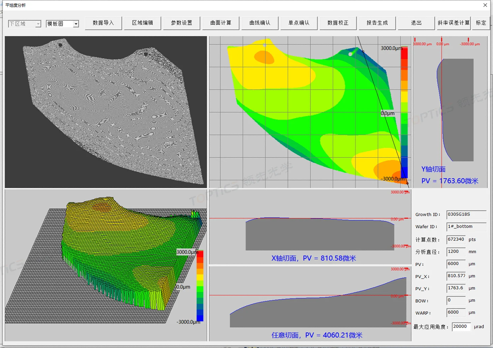Click the interference fringe image view
The height and width of the screenshot is (348, 493).
[106, 112]
